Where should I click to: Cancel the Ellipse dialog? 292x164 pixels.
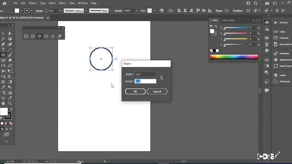tap(157, 91)
